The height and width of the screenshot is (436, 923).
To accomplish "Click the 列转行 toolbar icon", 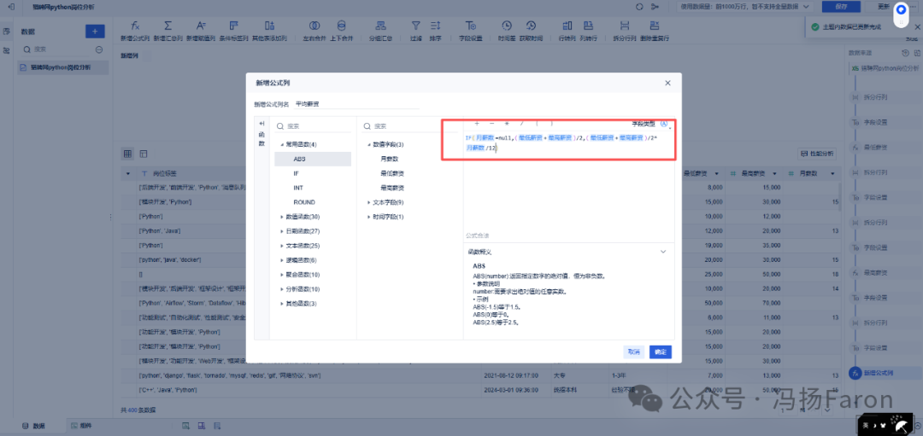I will point(588,26).
